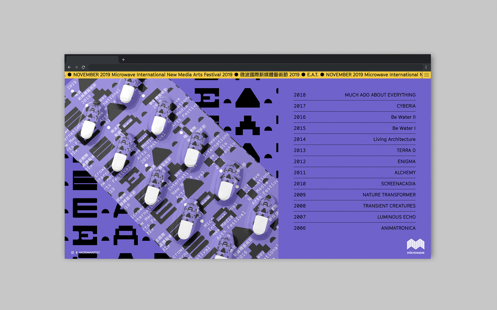Viewport: 497px width, 310px height.
Task: Open the Instagram icon link
Action: [x=72, y=253]
